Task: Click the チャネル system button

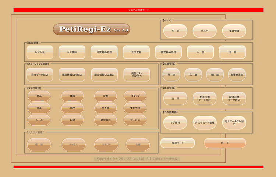Action: click(74, 145)
